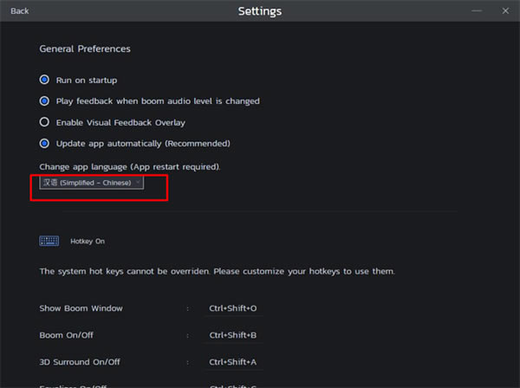The image size is (520, 388).
Task: Click the Settings title text
Action: (259, 11)
